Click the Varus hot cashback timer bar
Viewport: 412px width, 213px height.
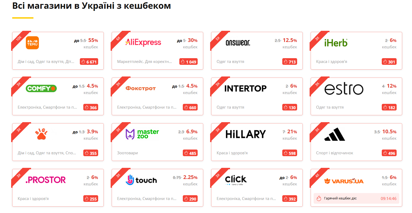[356, 198]
